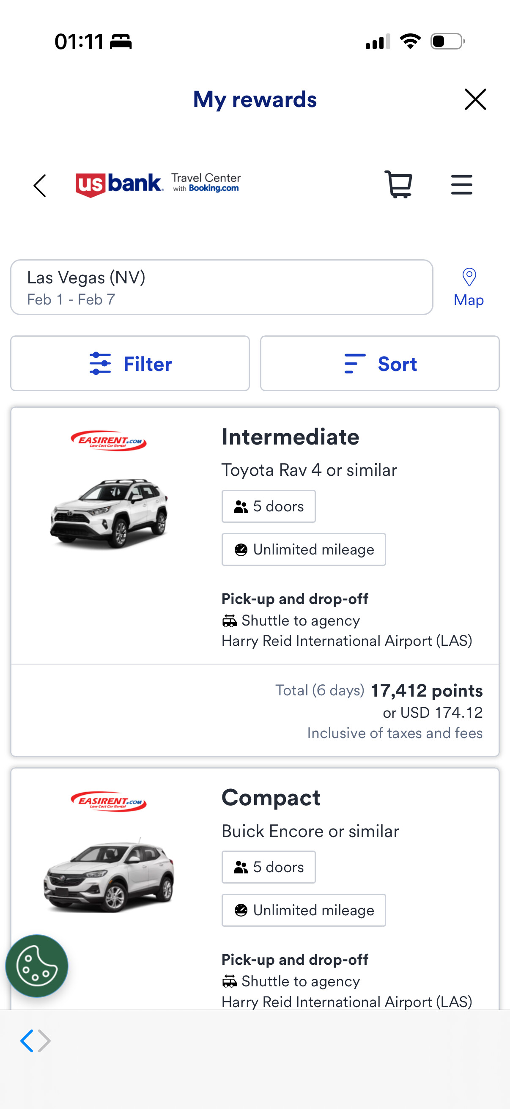510x1109 pixels.
Task: Edit the Las Vegas search field
Action: coord(221,288)
